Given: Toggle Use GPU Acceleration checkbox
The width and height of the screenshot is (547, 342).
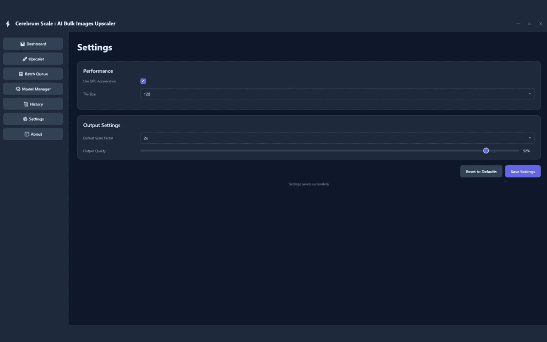Looking at the screenshot, I should pyautogui.click(x=143, y=81).
